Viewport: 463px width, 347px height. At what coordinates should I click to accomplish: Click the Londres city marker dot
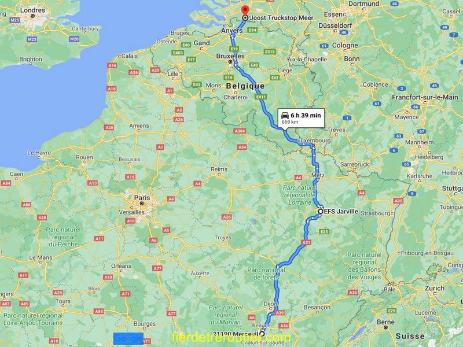(33, 16)
